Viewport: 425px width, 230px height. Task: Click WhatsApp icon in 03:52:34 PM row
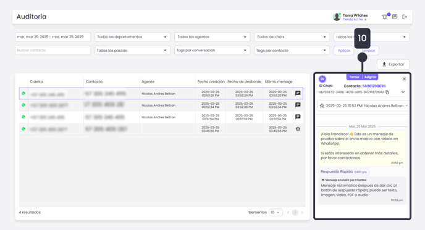[x=23, y=105]
